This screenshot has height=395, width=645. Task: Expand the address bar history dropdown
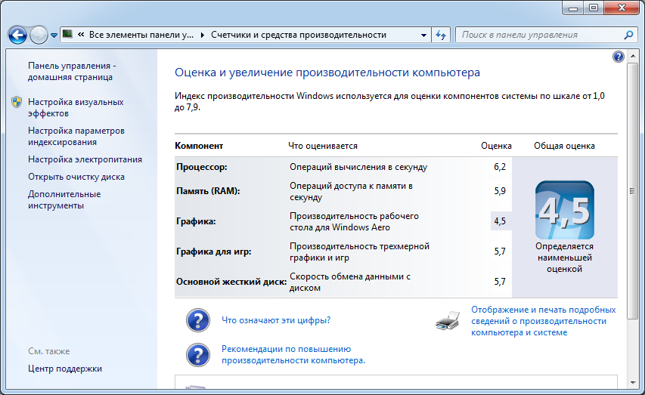pos(423,35)
